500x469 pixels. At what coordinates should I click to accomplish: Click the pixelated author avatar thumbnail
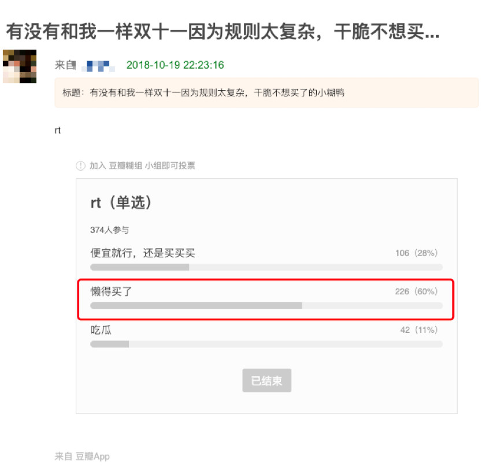[x=20, y=66]
